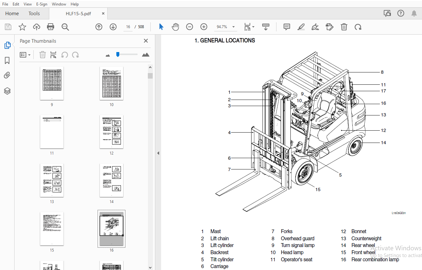Open the Bookmarks sidebar panel

[7, 60]
